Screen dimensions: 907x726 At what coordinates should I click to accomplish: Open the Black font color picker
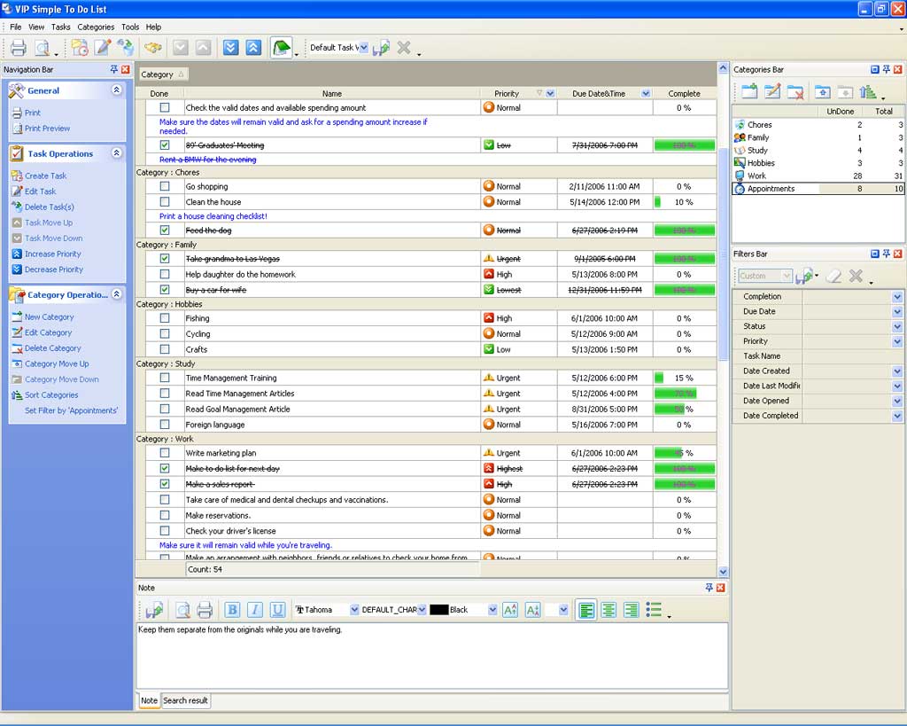[x=492, y=610]
